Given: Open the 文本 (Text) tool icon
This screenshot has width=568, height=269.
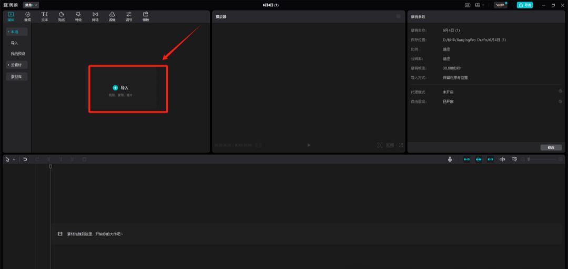Looking at the screenshot, I should pos(45,16).
